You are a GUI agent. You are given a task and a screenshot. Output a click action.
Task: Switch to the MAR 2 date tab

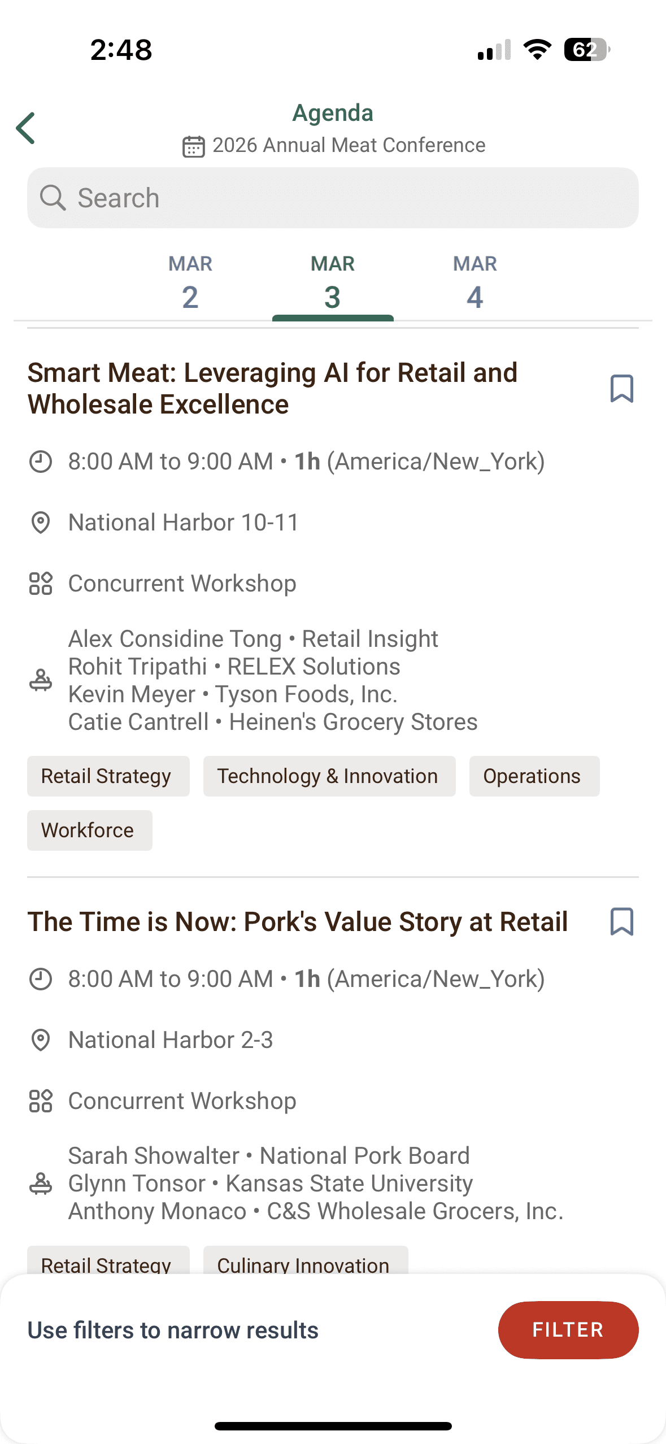point(190,282)
